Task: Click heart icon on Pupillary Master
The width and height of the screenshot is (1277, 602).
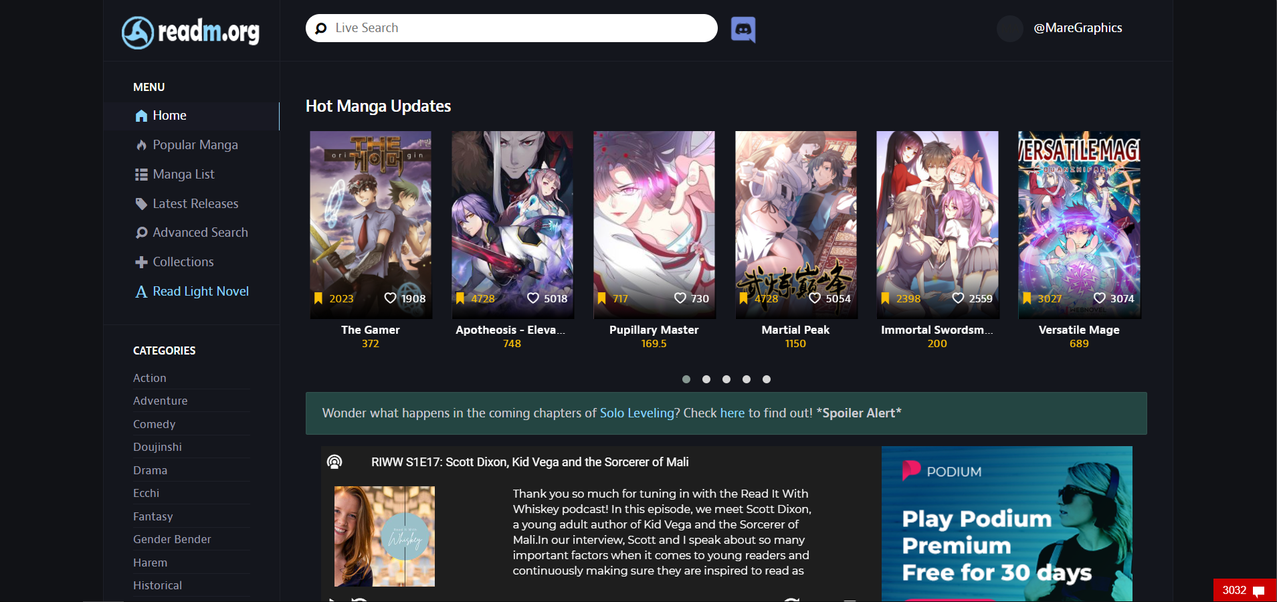Action: 680,298
